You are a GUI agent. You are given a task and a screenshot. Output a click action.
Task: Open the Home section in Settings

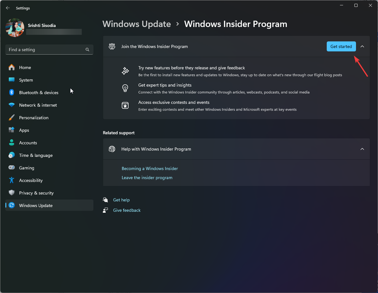pyautogui.click(x=25, y=67)
